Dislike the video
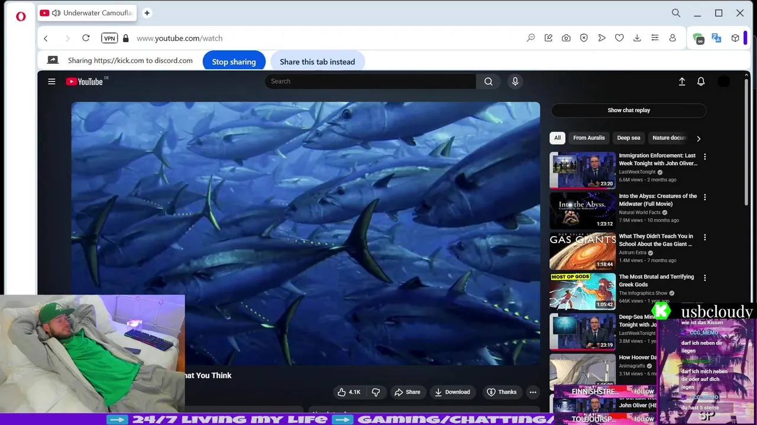Viewport: 757px width, 425px height. click(x=376, y=392)
